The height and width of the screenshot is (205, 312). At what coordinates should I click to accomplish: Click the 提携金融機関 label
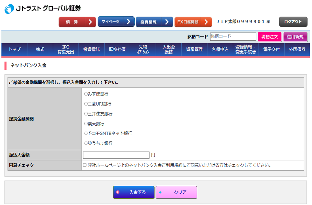(21, 119)
